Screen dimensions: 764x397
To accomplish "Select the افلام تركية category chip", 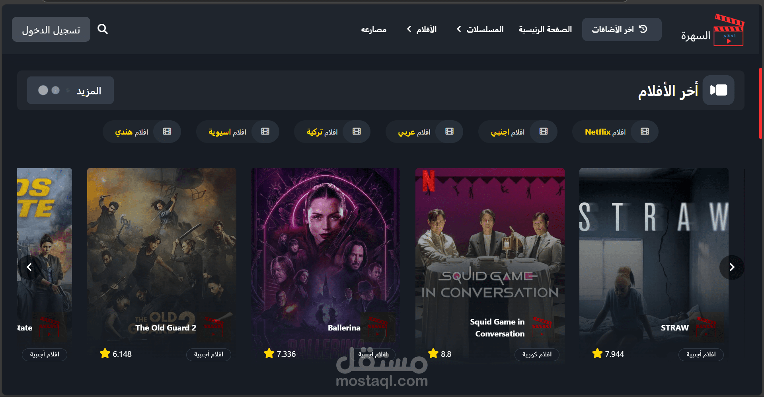I will (332, 132).
